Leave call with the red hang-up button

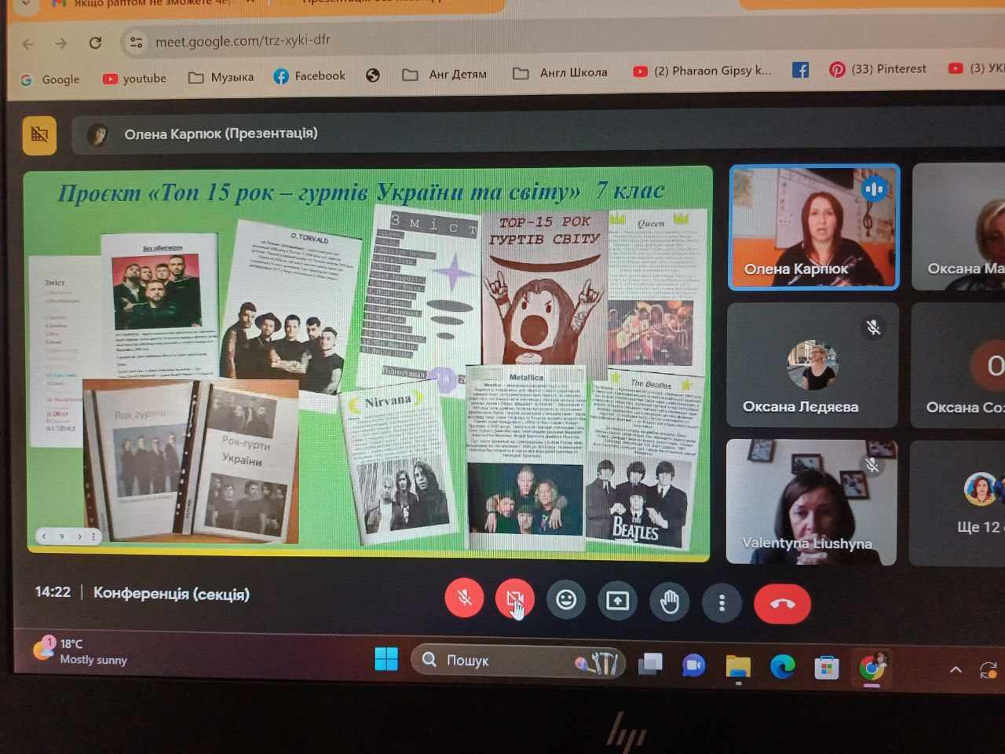coord(782,604)
